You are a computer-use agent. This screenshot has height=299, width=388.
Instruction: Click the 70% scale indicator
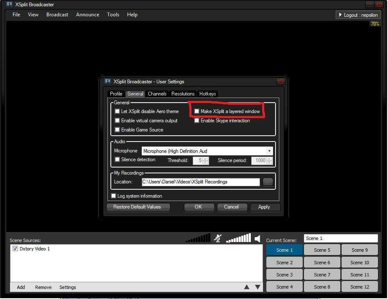pyautogui.click(x=375, y=24)
